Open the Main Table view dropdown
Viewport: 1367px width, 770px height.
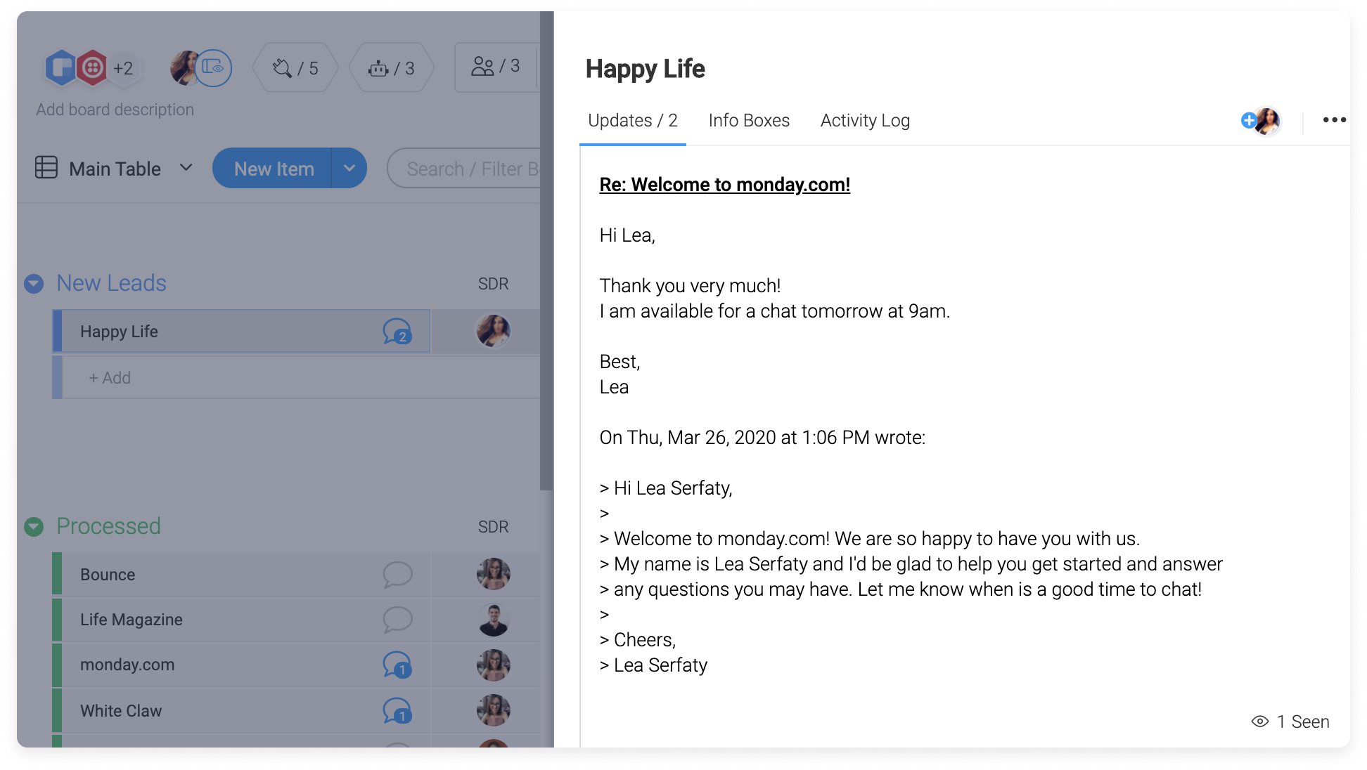[186, 167]
